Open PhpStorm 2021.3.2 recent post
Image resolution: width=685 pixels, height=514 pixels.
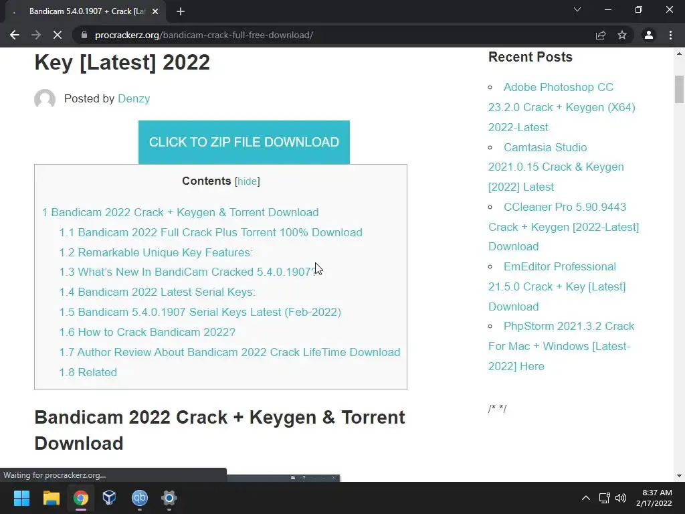coord(561,346)
